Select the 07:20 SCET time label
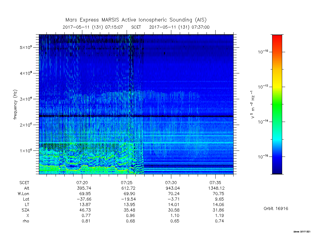Viewport: 311px width, 233px height. click(82, 183)
